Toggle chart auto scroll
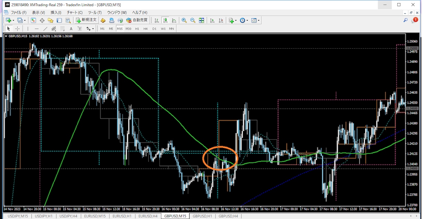The width and height of the screenshot is (422, 219). pos(212,20)
